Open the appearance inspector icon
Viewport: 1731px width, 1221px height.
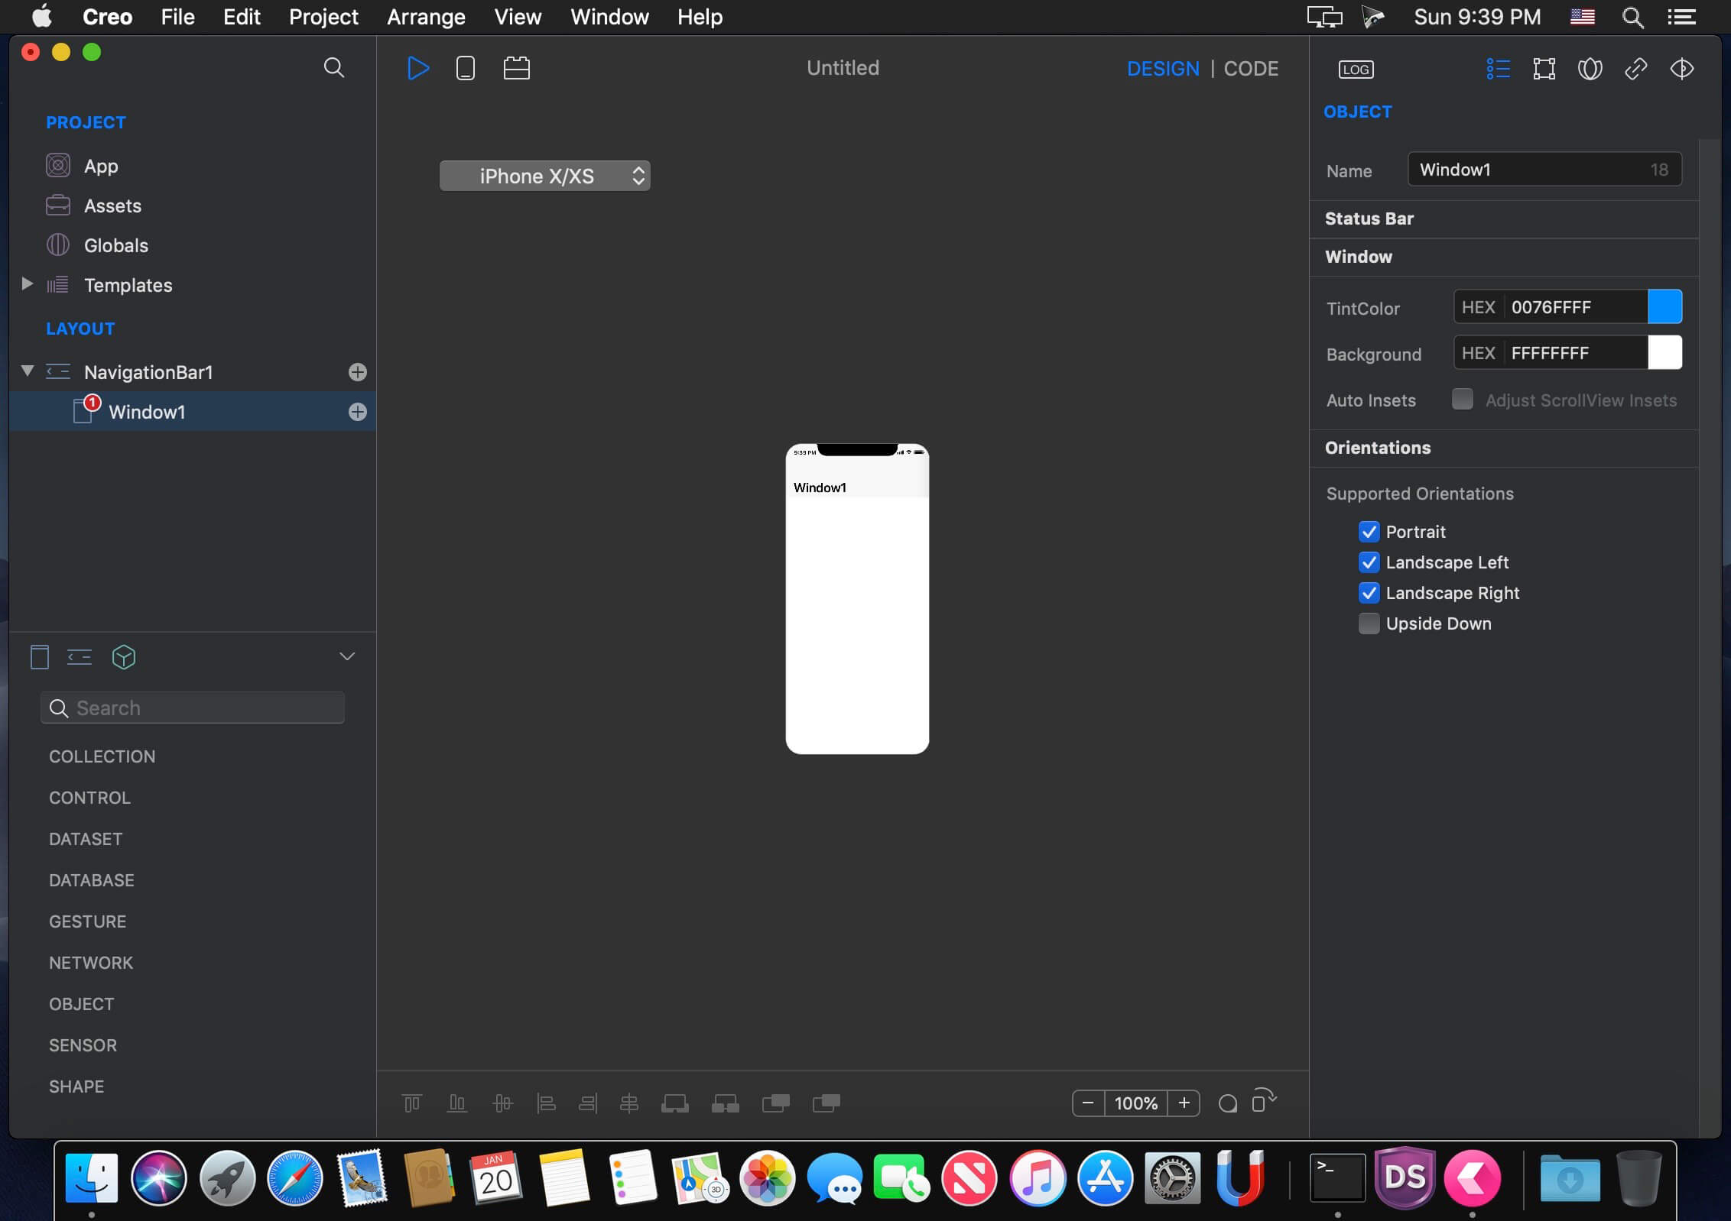[1590, 69]
